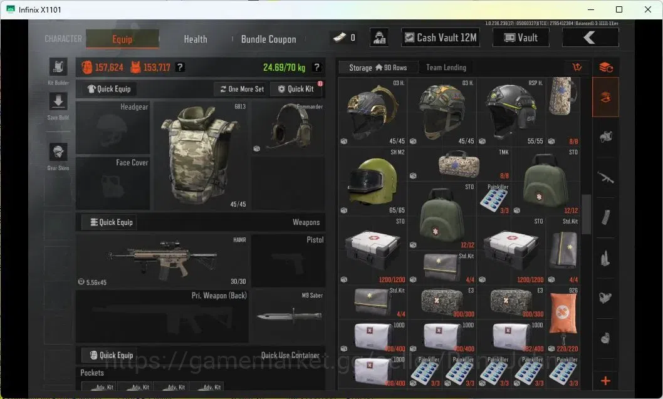663x399 pixels.
Task: Click the storage list scrollbar
Action: pyautogui.click(x=586, y=214)
